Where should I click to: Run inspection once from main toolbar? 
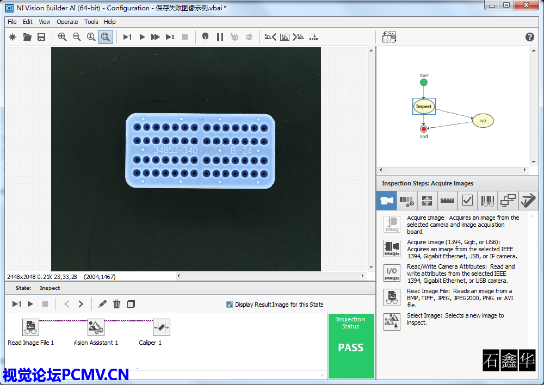pyautogui.click(x=127, y=37)
